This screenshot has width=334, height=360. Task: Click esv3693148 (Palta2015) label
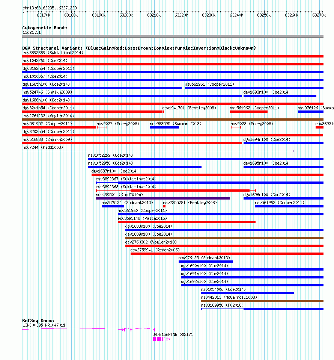tap(142, 218)
